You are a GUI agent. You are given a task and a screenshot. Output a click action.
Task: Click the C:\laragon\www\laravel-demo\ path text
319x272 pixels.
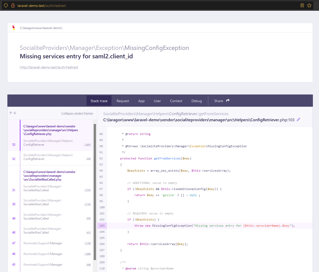(x=41, y=28)
